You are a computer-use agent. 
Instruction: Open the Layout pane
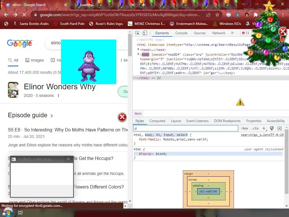tap(176, 121)
